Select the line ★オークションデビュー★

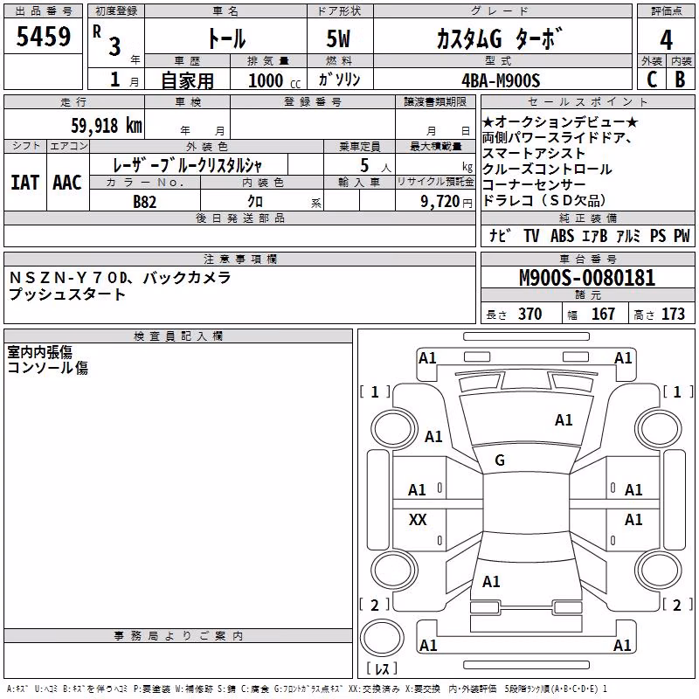click(560, 122)
